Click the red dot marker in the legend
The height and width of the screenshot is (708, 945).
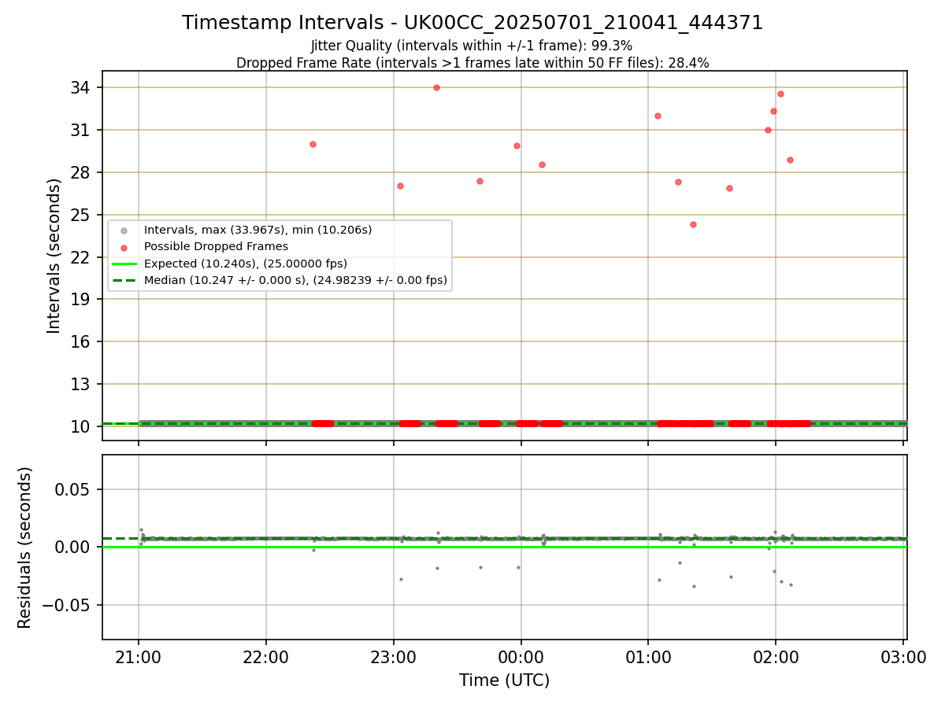click(x=124, y=247)
